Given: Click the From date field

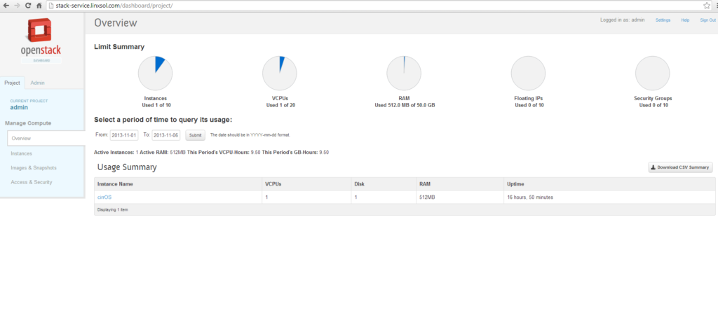Looking at the screenshot, I should [x=123, y=135].
